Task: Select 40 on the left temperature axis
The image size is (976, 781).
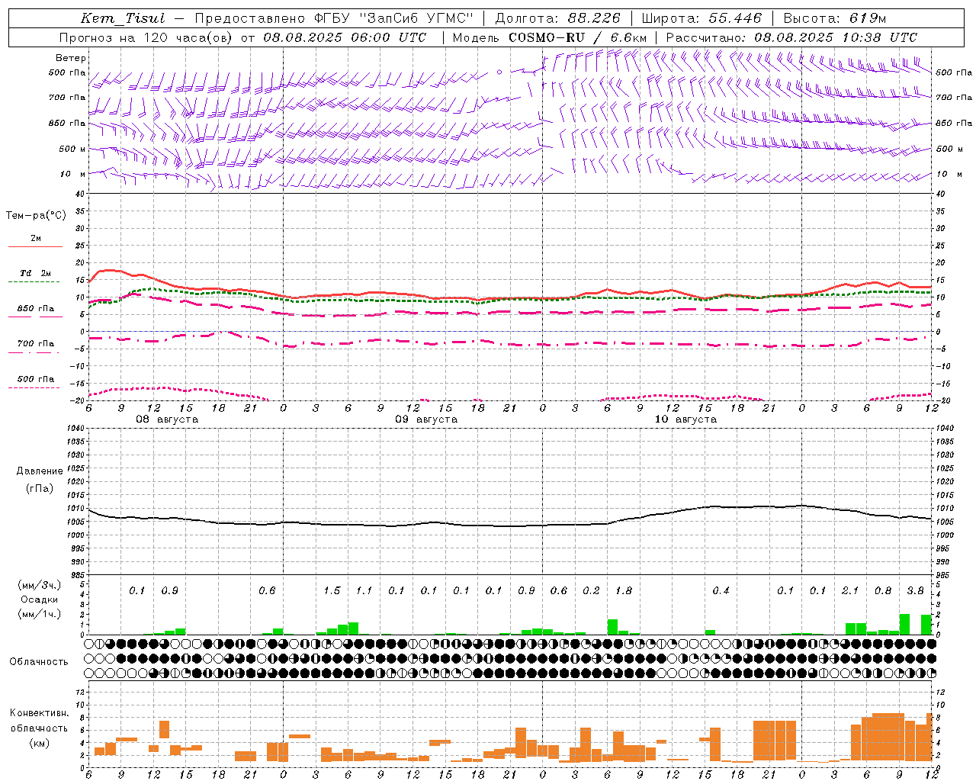Action: point(80,194)
